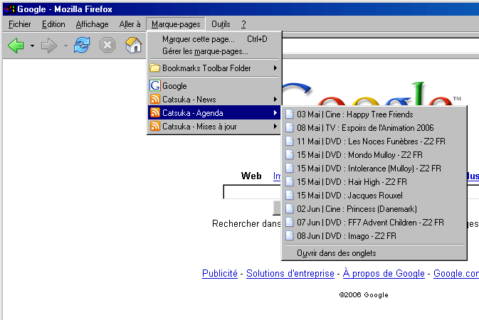Open "03 Mai | Cine : Happy Tree Friends"
479x320 pixels.
click(374, 114)
